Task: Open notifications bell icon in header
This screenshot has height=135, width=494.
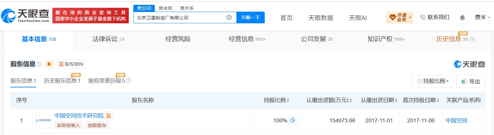Action: click(462, 17)
